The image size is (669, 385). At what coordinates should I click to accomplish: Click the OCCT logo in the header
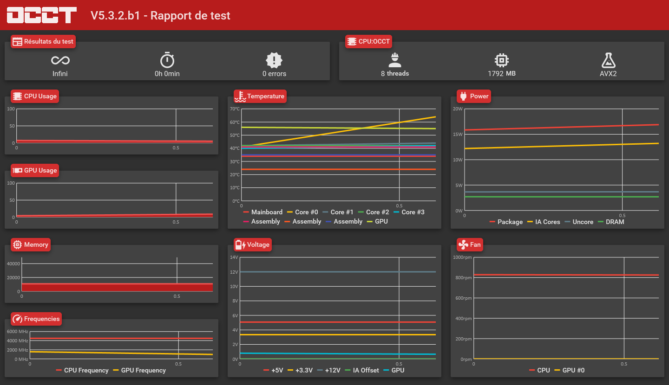coord(41,15)
